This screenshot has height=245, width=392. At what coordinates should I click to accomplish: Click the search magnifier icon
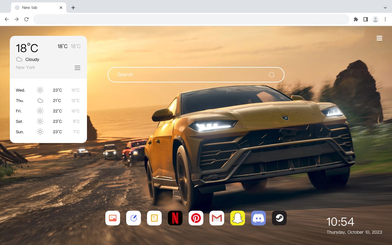coord(271,75)
